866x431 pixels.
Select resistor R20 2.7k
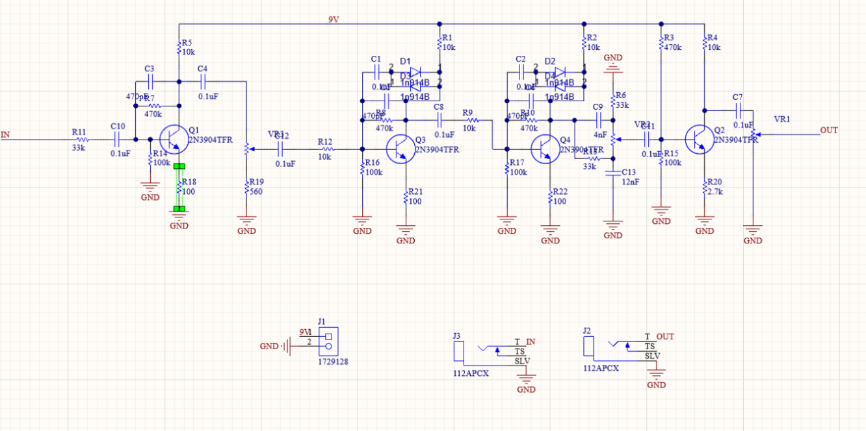tap(704, 188)
